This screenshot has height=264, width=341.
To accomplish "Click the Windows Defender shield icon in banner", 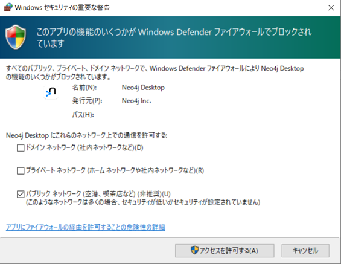I will coord(16,37).
